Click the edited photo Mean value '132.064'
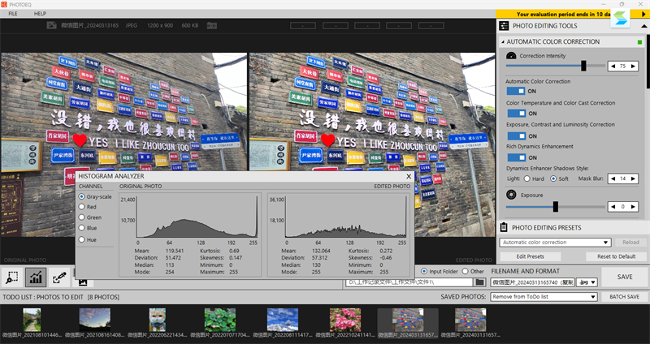This screenshot has height=344, width=650. click(x=321, y=251)
